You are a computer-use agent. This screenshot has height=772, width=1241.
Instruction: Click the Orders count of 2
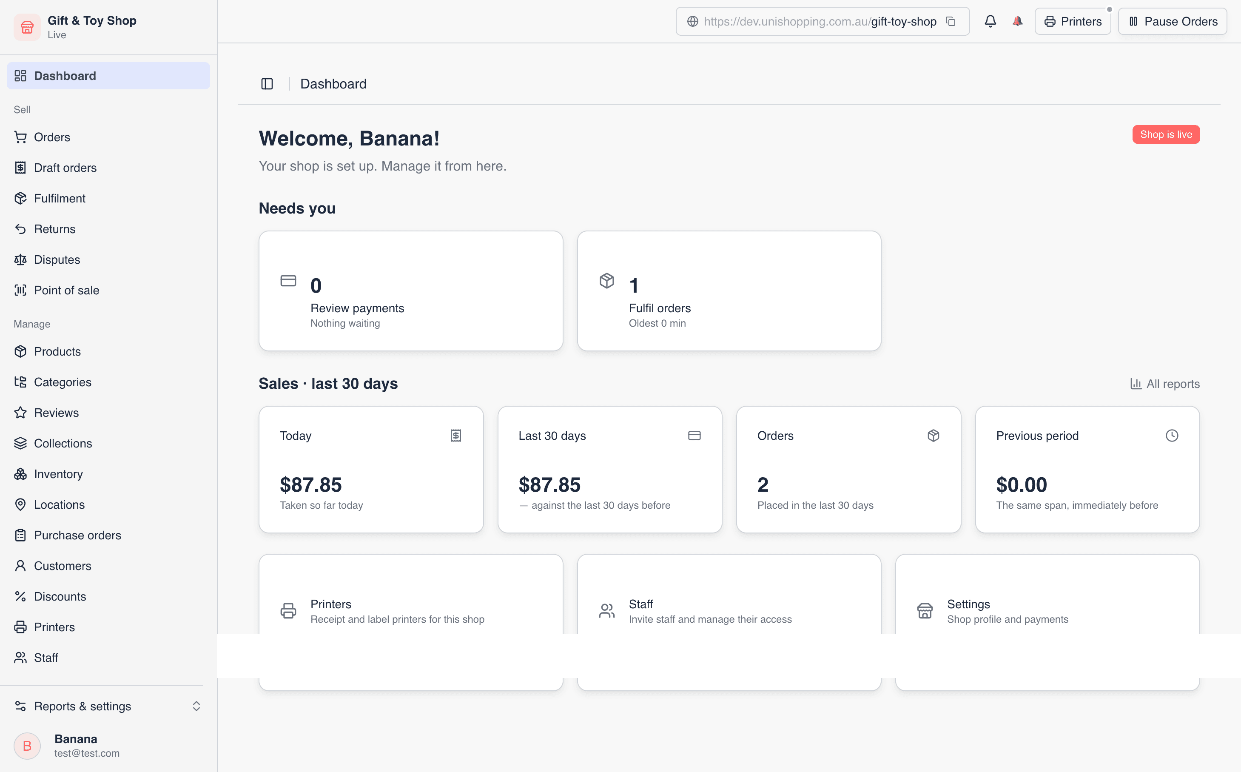click(763, 484)
